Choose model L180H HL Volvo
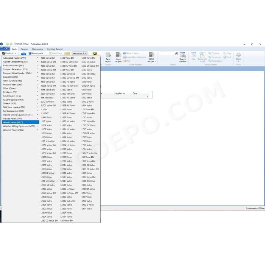The height and width of the screenshot is (265, 265). (68, 129)
